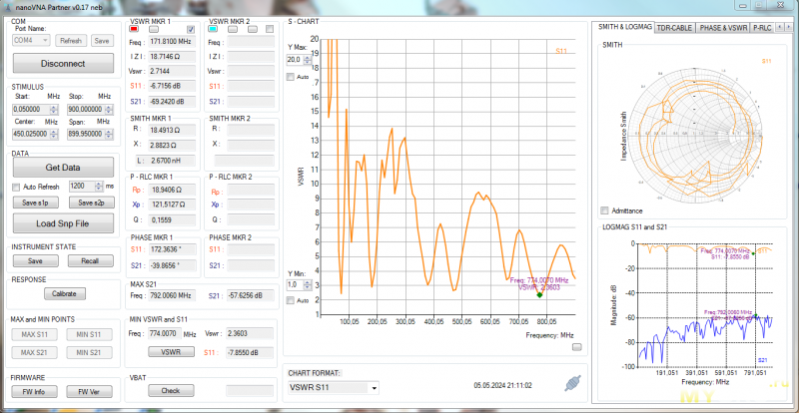Open the PHASE & VSWR tab
The height and width of the screenshot is (413, 799).
(x=722, y=28)
